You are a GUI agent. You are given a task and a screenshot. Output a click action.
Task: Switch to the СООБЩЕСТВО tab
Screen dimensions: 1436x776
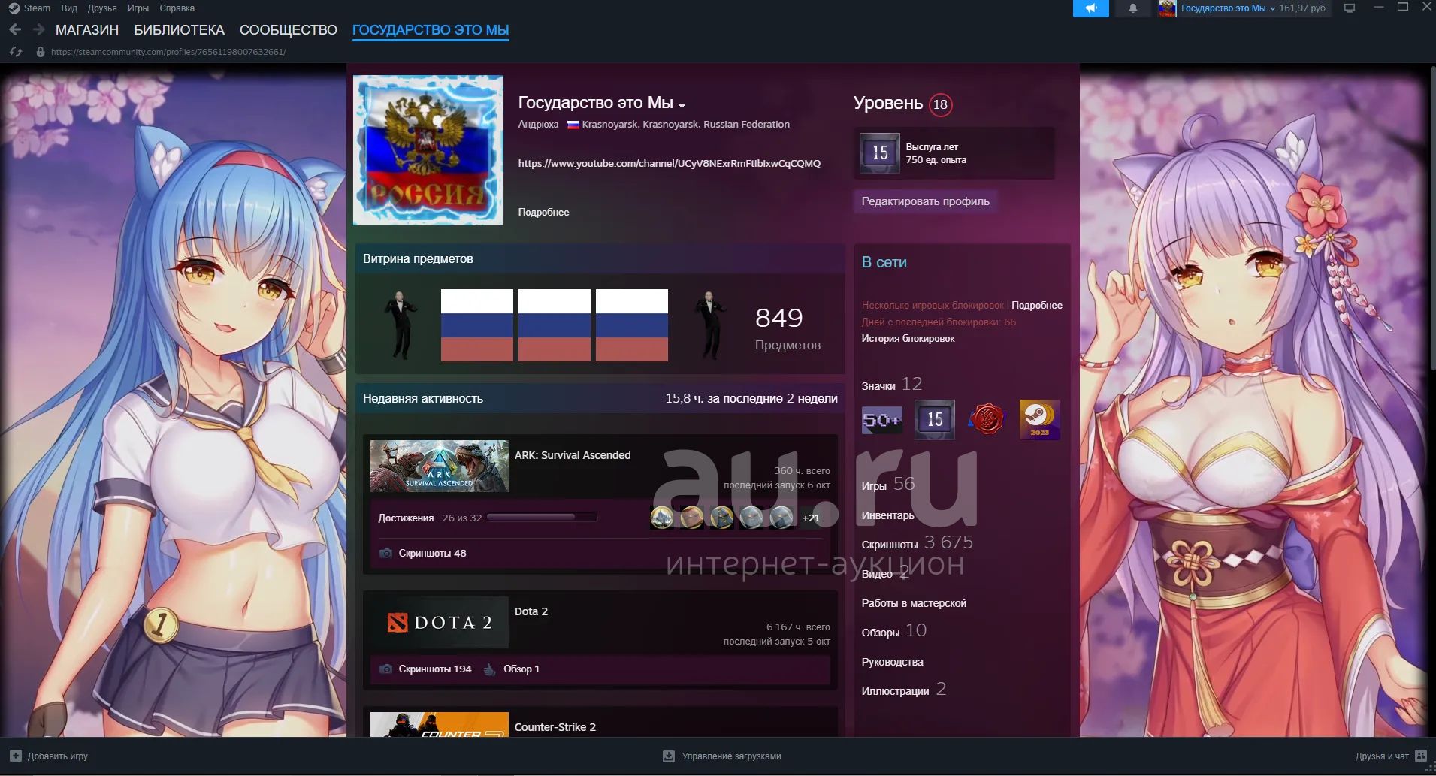tap(289, 30)
